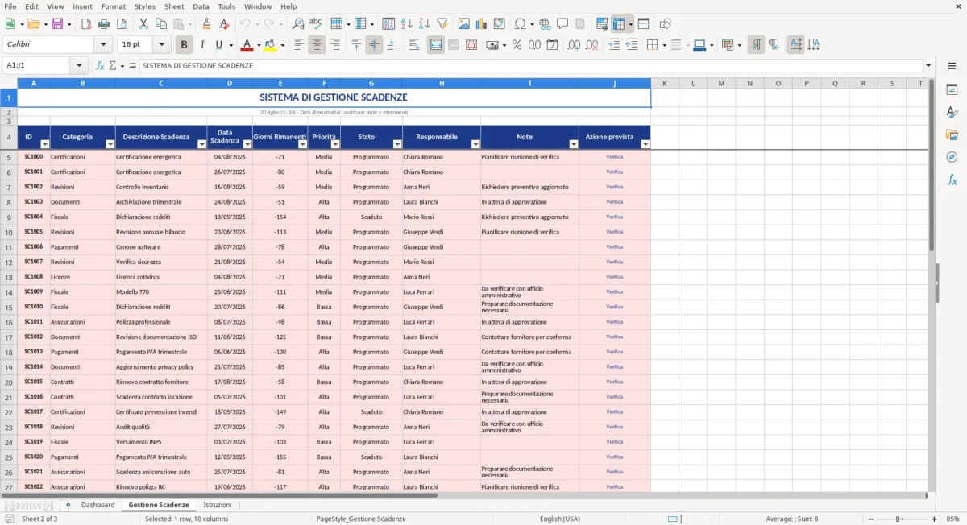Toggle Italic formatting
Screen dimensions: 967x525
click(202, 45)
